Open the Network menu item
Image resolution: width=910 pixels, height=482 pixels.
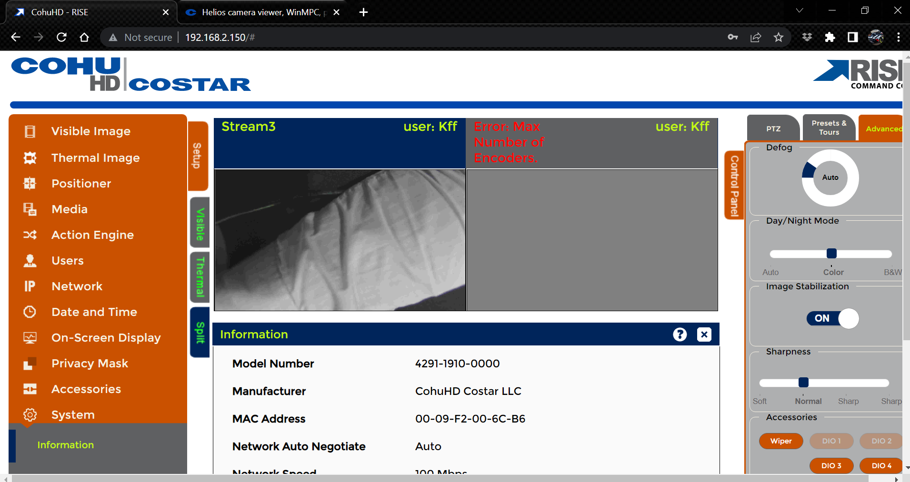(x=77, y=286)
